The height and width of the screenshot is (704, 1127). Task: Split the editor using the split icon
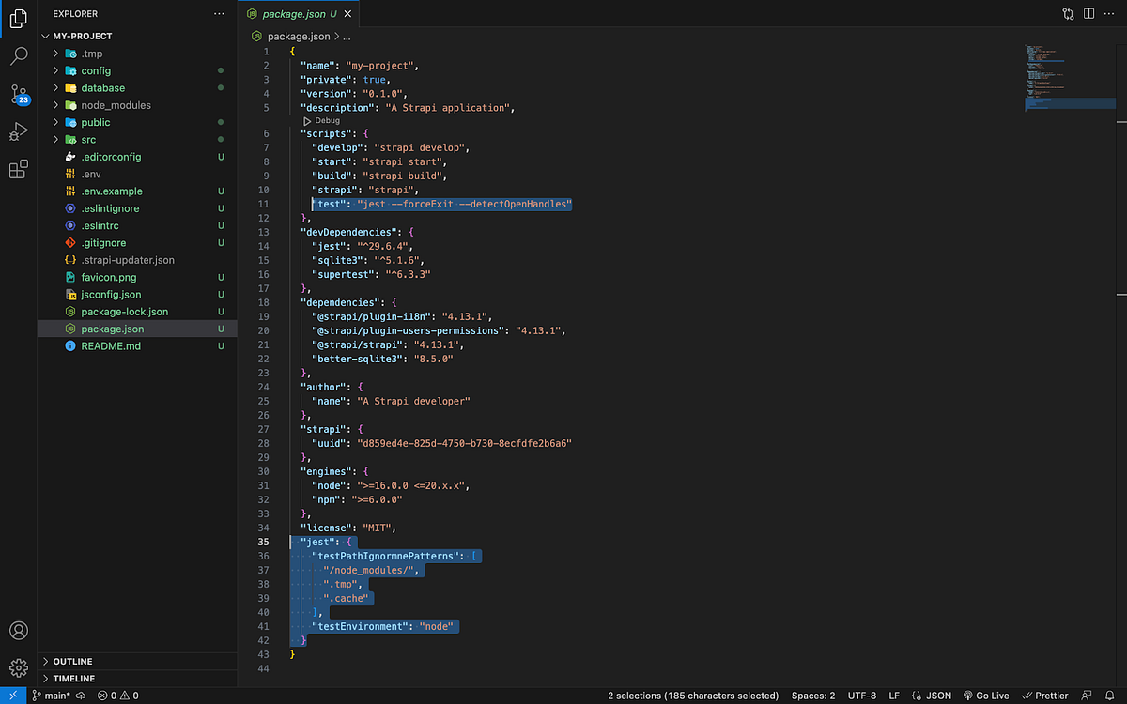(x=1089, y=13)
